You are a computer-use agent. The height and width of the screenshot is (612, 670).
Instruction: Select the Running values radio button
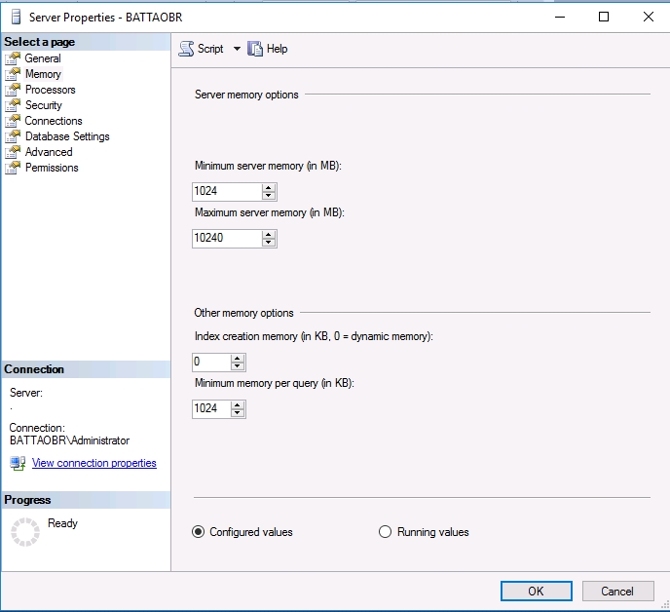[x=385, y=532]
